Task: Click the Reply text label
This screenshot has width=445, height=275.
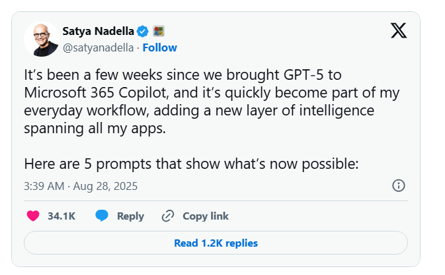Action: click(130, 216)
